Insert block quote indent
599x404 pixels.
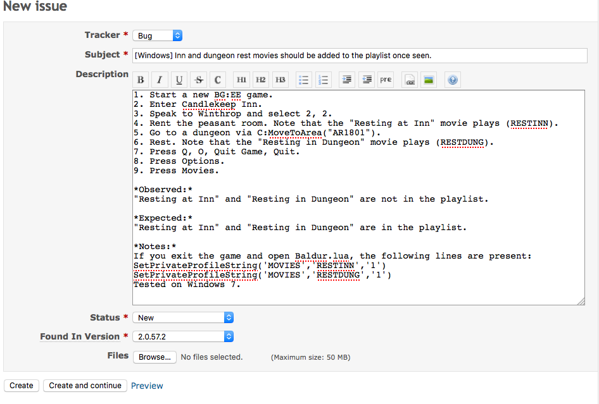[x=347, y=80]
